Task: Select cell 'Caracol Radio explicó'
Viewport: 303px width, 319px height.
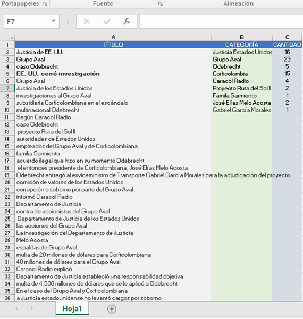Action: tap(113, 269)
